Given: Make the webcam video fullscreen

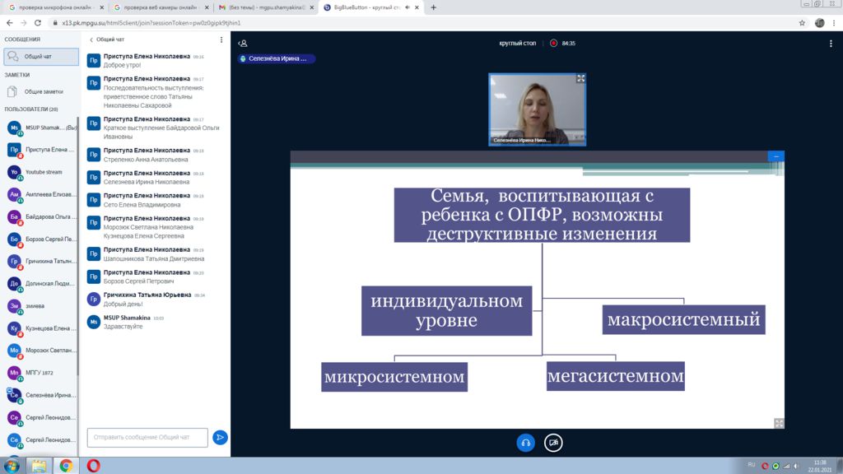Looking at the screenshot, I should tap(580, 79).
